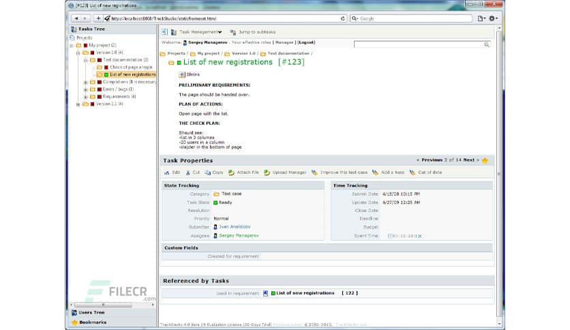The height and width of the screenshot is (330, 570).
Task: Click the Out of date action
Action: 425,172
